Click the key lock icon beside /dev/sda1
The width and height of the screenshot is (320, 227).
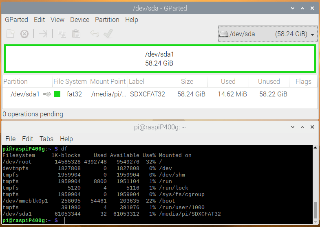coord(47,94)
